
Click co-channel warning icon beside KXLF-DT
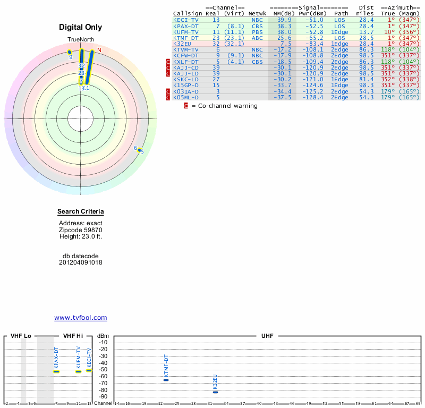[x=169, y=62]
